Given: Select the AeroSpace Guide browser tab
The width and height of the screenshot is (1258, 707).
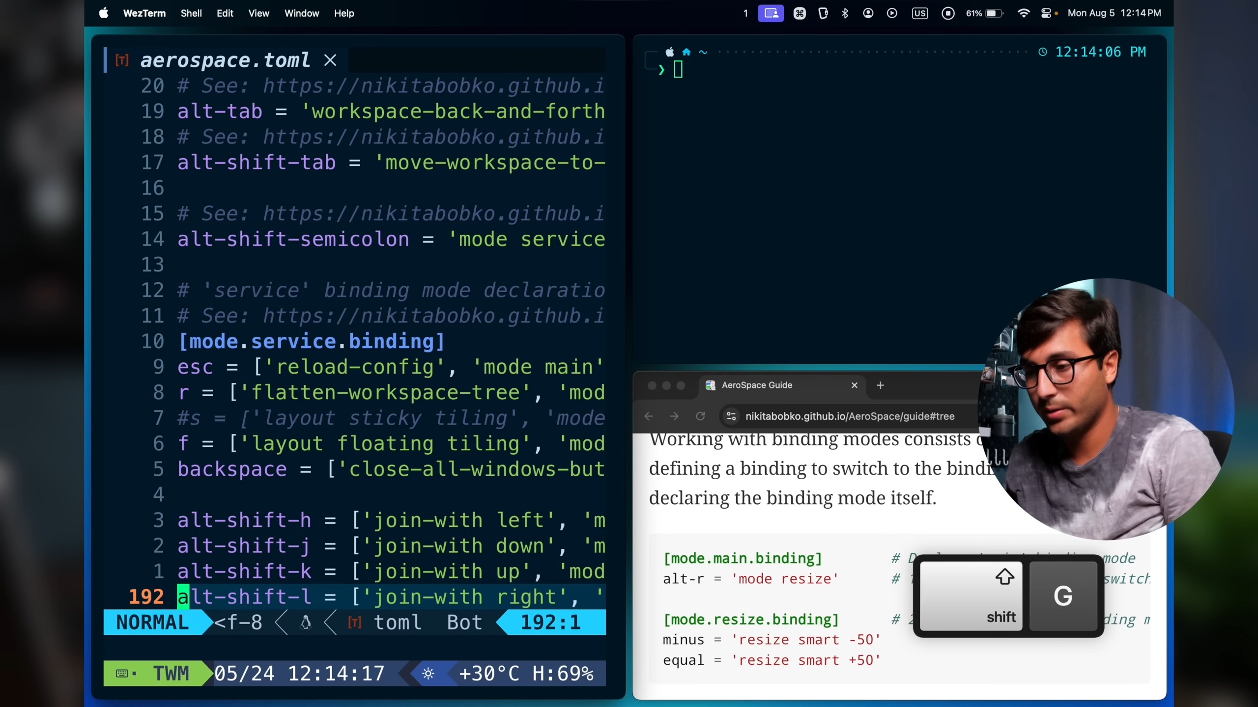Looking at the screenshot, I should tap(757, 385).
